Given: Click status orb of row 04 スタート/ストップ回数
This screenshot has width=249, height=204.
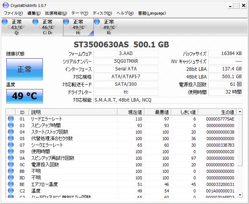Looking at the screenshot, I should [11, 132].
